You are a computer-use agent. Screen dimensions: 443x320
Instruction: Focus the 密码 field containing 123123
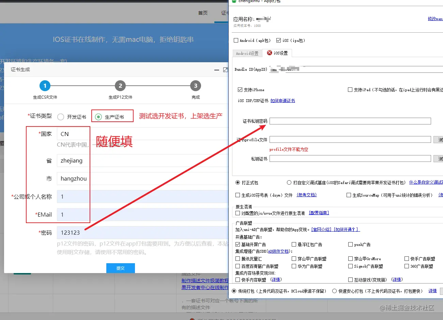[x=142, y=233]
